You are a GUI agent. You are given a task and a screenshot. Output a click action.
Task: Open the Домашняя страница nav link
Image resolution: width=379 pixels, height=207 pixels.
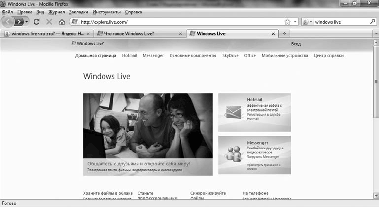click(x=96, y=55)
